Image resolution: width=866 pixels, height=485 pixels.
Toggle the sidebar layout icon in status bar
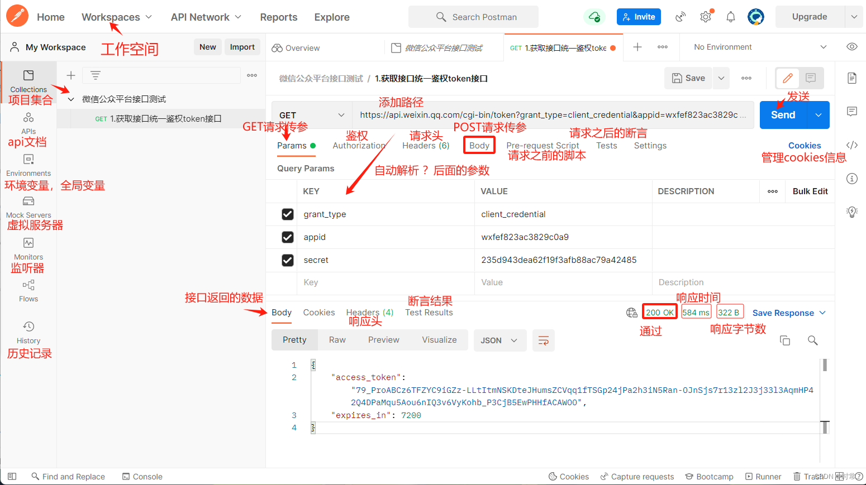[x=12, y=477]
